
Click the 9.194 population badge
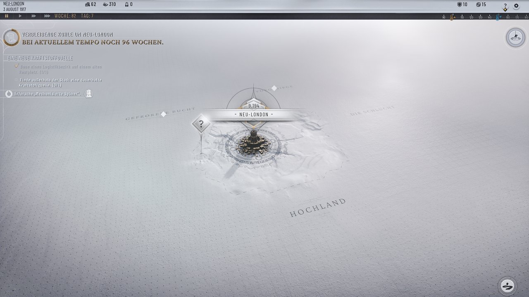pos(254,106)
